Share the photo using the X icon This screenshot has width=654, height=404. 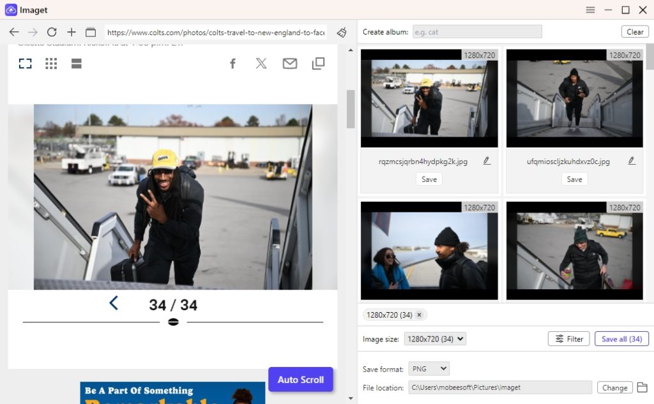click(261, 63)
